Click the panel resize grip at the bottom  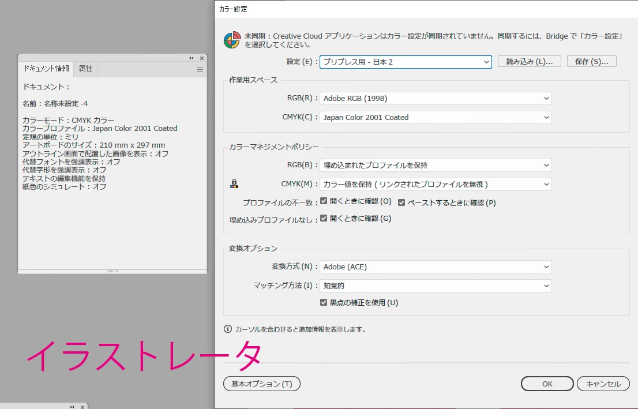click(x=112, y=271)
